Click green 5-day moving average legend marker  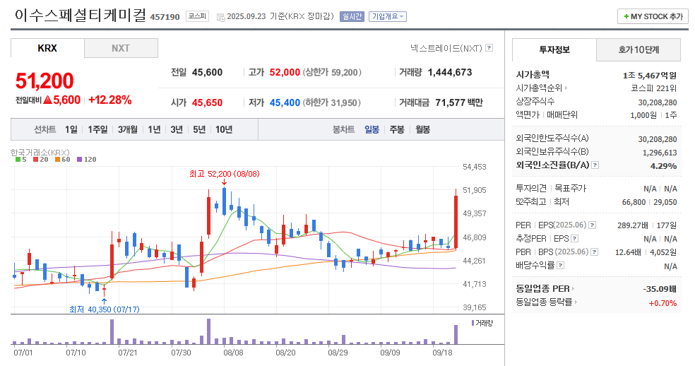18,159
